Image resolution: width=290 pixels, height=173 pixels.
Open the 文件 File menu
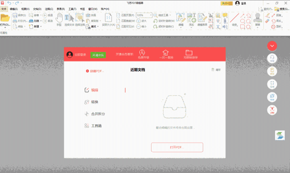(x=4, y=9)
